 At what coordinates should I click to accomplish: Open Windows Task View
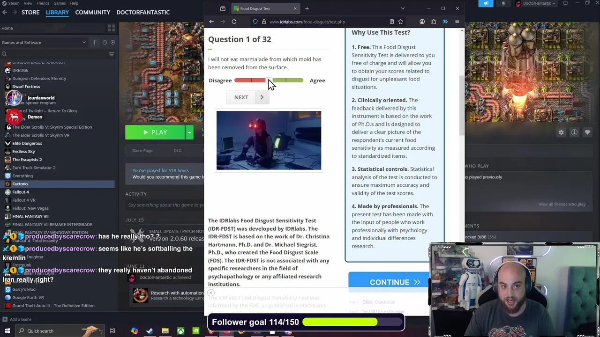click(112, 331)
